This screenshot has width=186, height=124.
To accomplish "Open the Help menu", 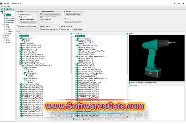I will tap(9, 6).
